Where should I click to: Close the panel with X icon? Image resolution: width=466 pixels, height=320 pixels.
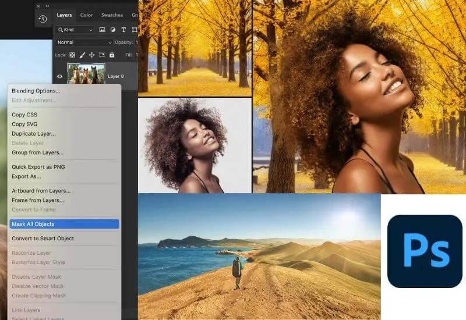tap(38, 6)
